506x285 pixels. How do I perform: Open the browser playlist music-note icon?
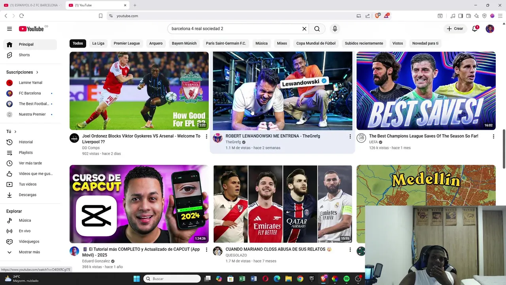tap(453, 16)
